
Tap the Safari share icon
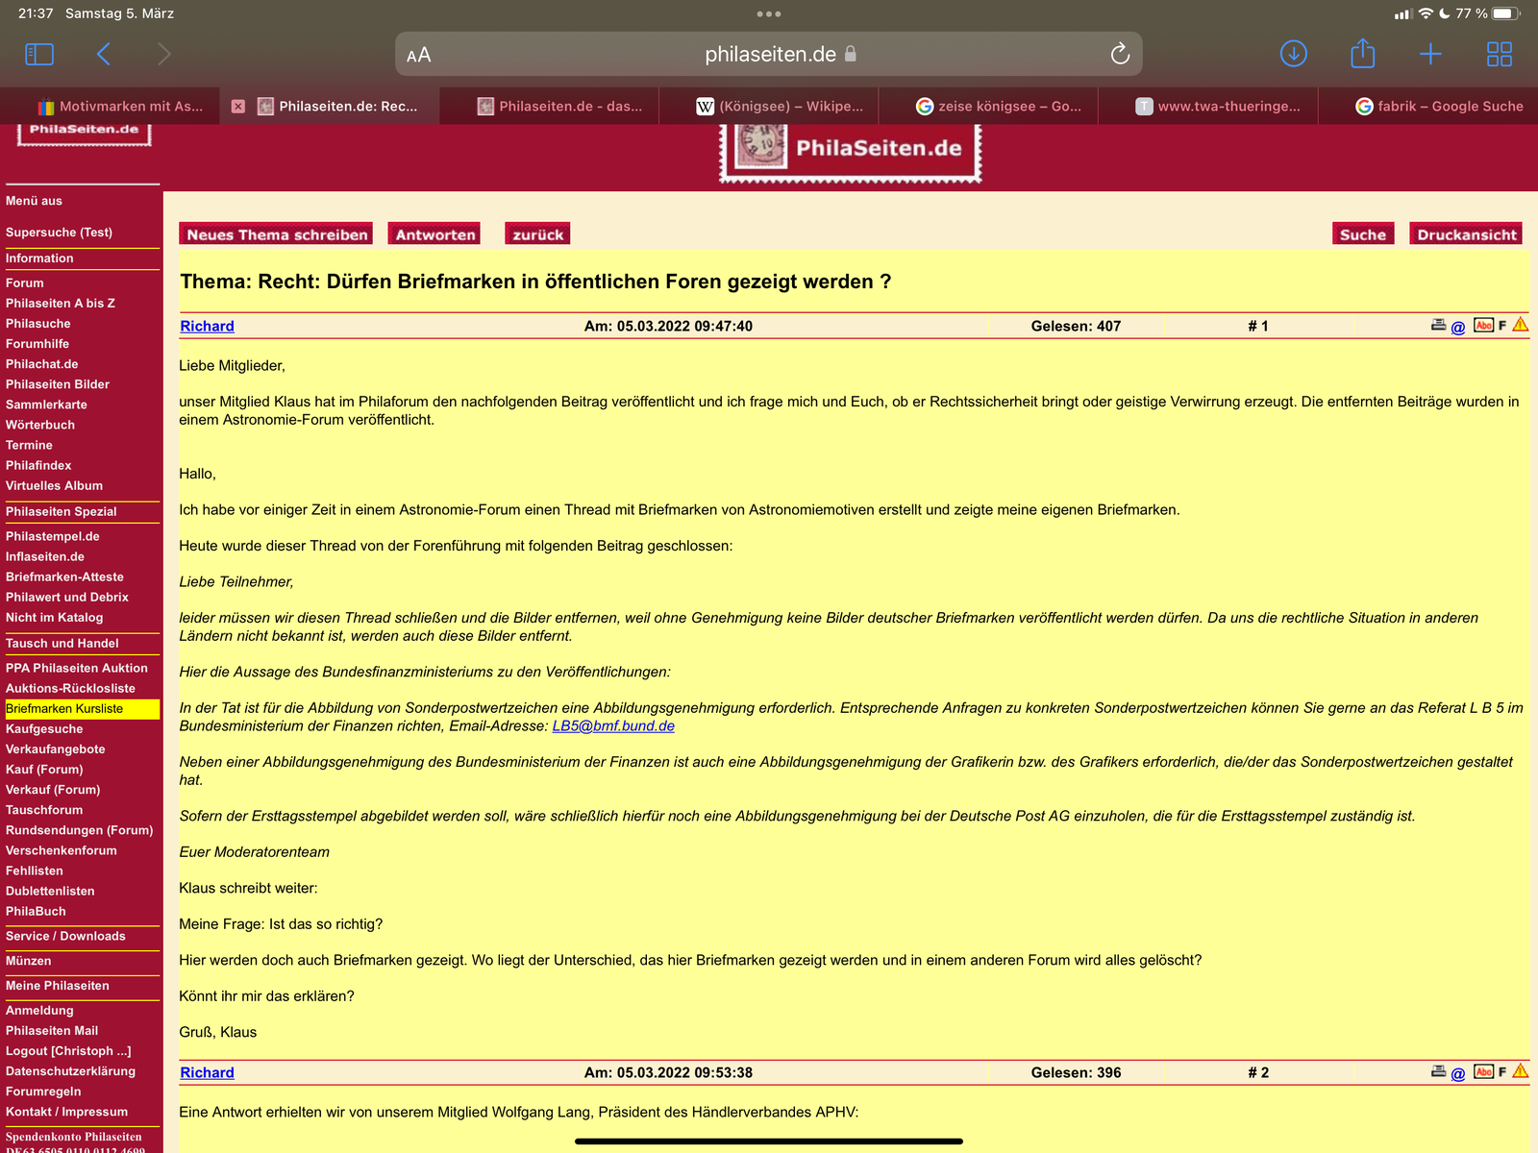[x=1362, y=54]
